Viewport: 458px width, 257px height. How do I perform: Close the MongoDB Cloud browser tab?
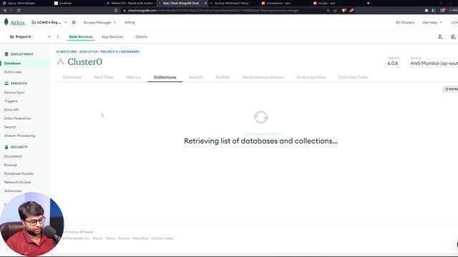click(205, 3)
